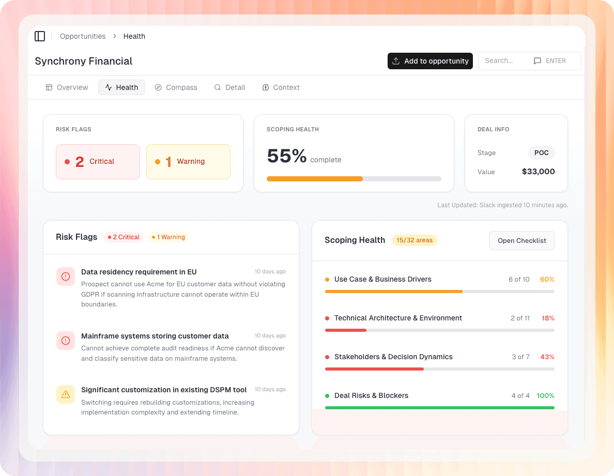This screenshot has height=476, width=614.
Task: Click the chat bubble icon beside ENTER
Action: coord(538,61)
